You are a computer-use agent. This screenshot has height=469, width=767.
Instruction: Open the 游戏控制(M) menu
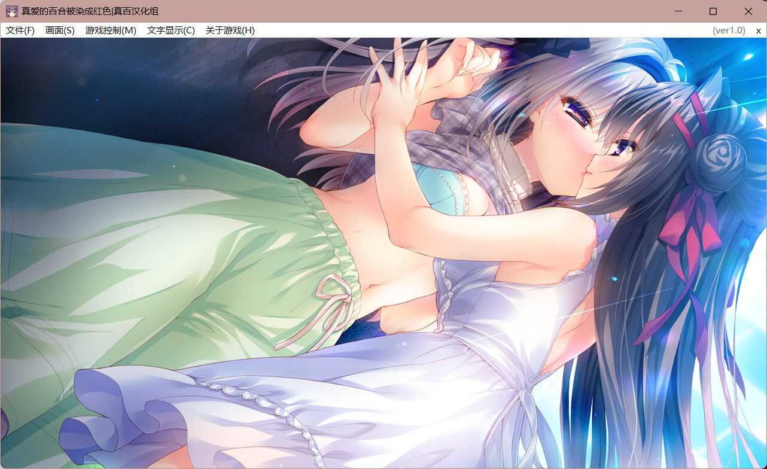[111, 31]
